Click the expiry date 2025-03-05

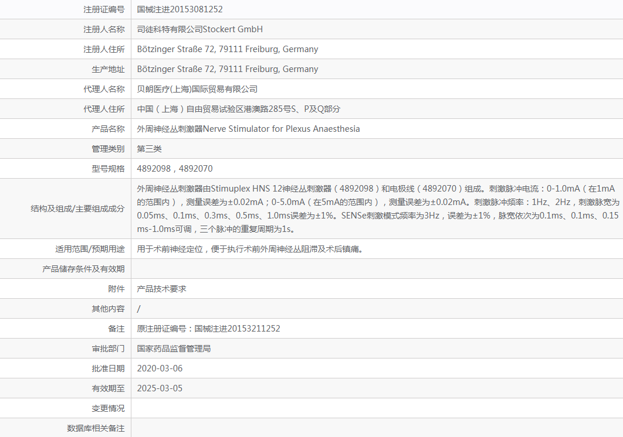click(160, 388)
